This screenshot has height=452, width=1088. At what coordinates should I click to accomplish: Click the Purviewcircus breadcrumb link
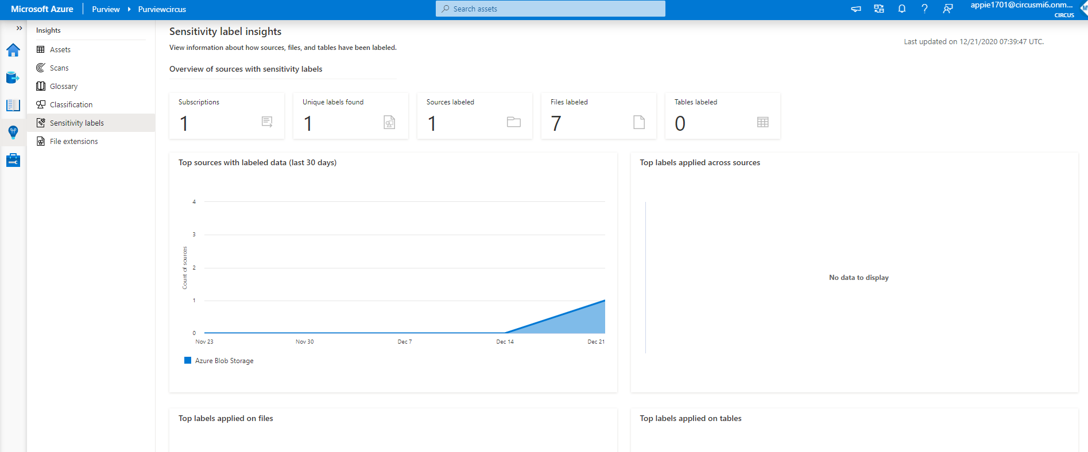click(x=162, y=10)
